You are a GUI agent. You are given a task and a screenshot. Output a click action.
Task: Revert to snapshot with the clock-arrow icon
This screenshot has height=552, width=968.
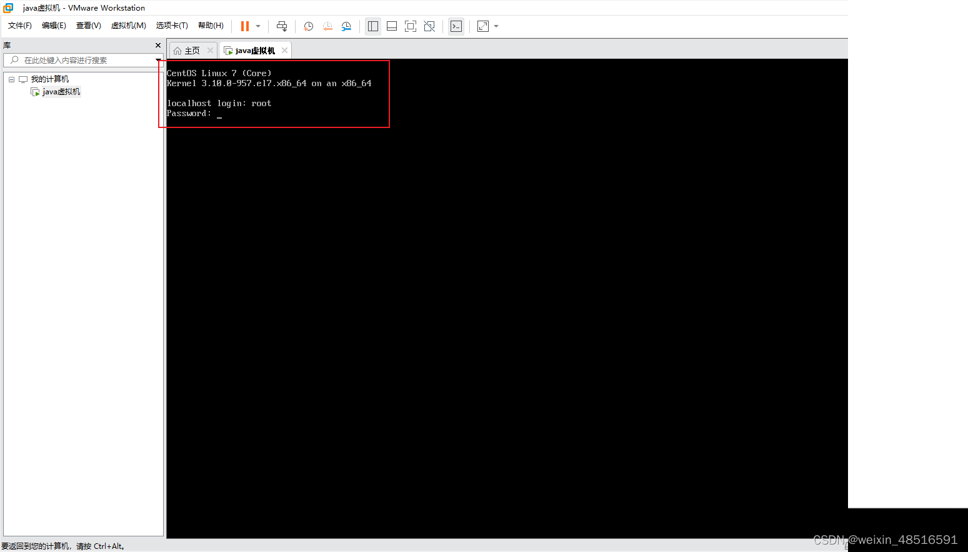(327, 26)
